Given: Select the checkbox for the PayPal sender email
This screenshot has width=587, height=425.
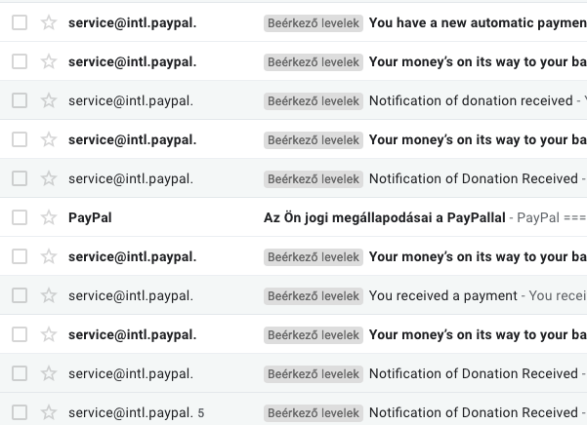Looking at the screenshot, I should pyautogui.click(x=20, y=217).
